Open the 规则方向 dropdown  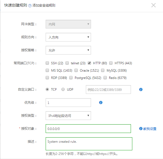click(68, 37)
